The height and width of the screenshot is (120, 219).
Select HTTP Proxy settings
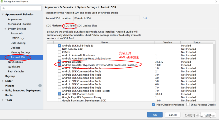[17, 38]
